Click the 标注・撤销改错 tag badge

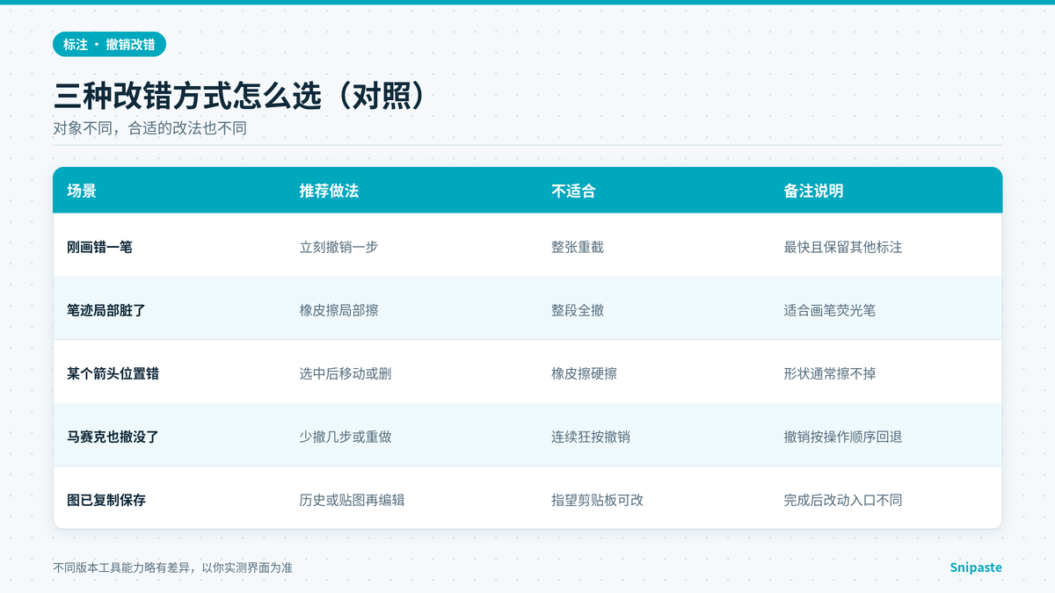pos(110,44)
